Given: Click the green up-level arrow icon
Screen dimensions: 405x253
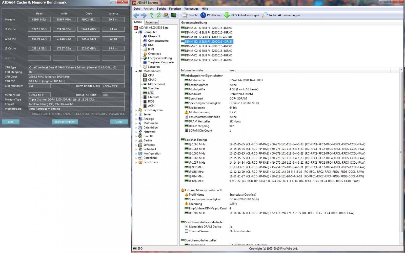Looking at the screenshot, I should tap(151, 15).
